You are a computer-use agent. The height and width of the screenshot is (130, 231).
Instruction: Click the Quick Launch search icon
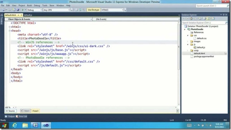point(228,6)
